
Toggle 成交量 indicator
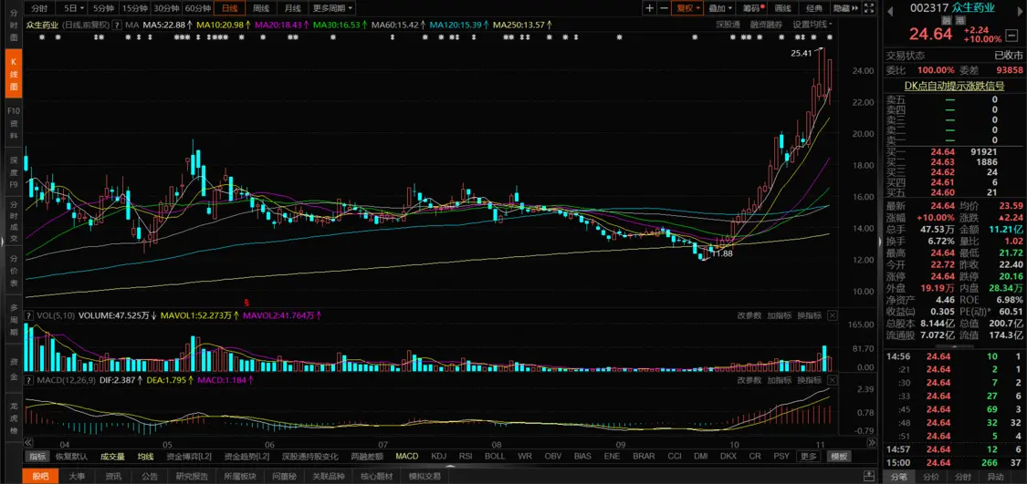pos(112,457)
